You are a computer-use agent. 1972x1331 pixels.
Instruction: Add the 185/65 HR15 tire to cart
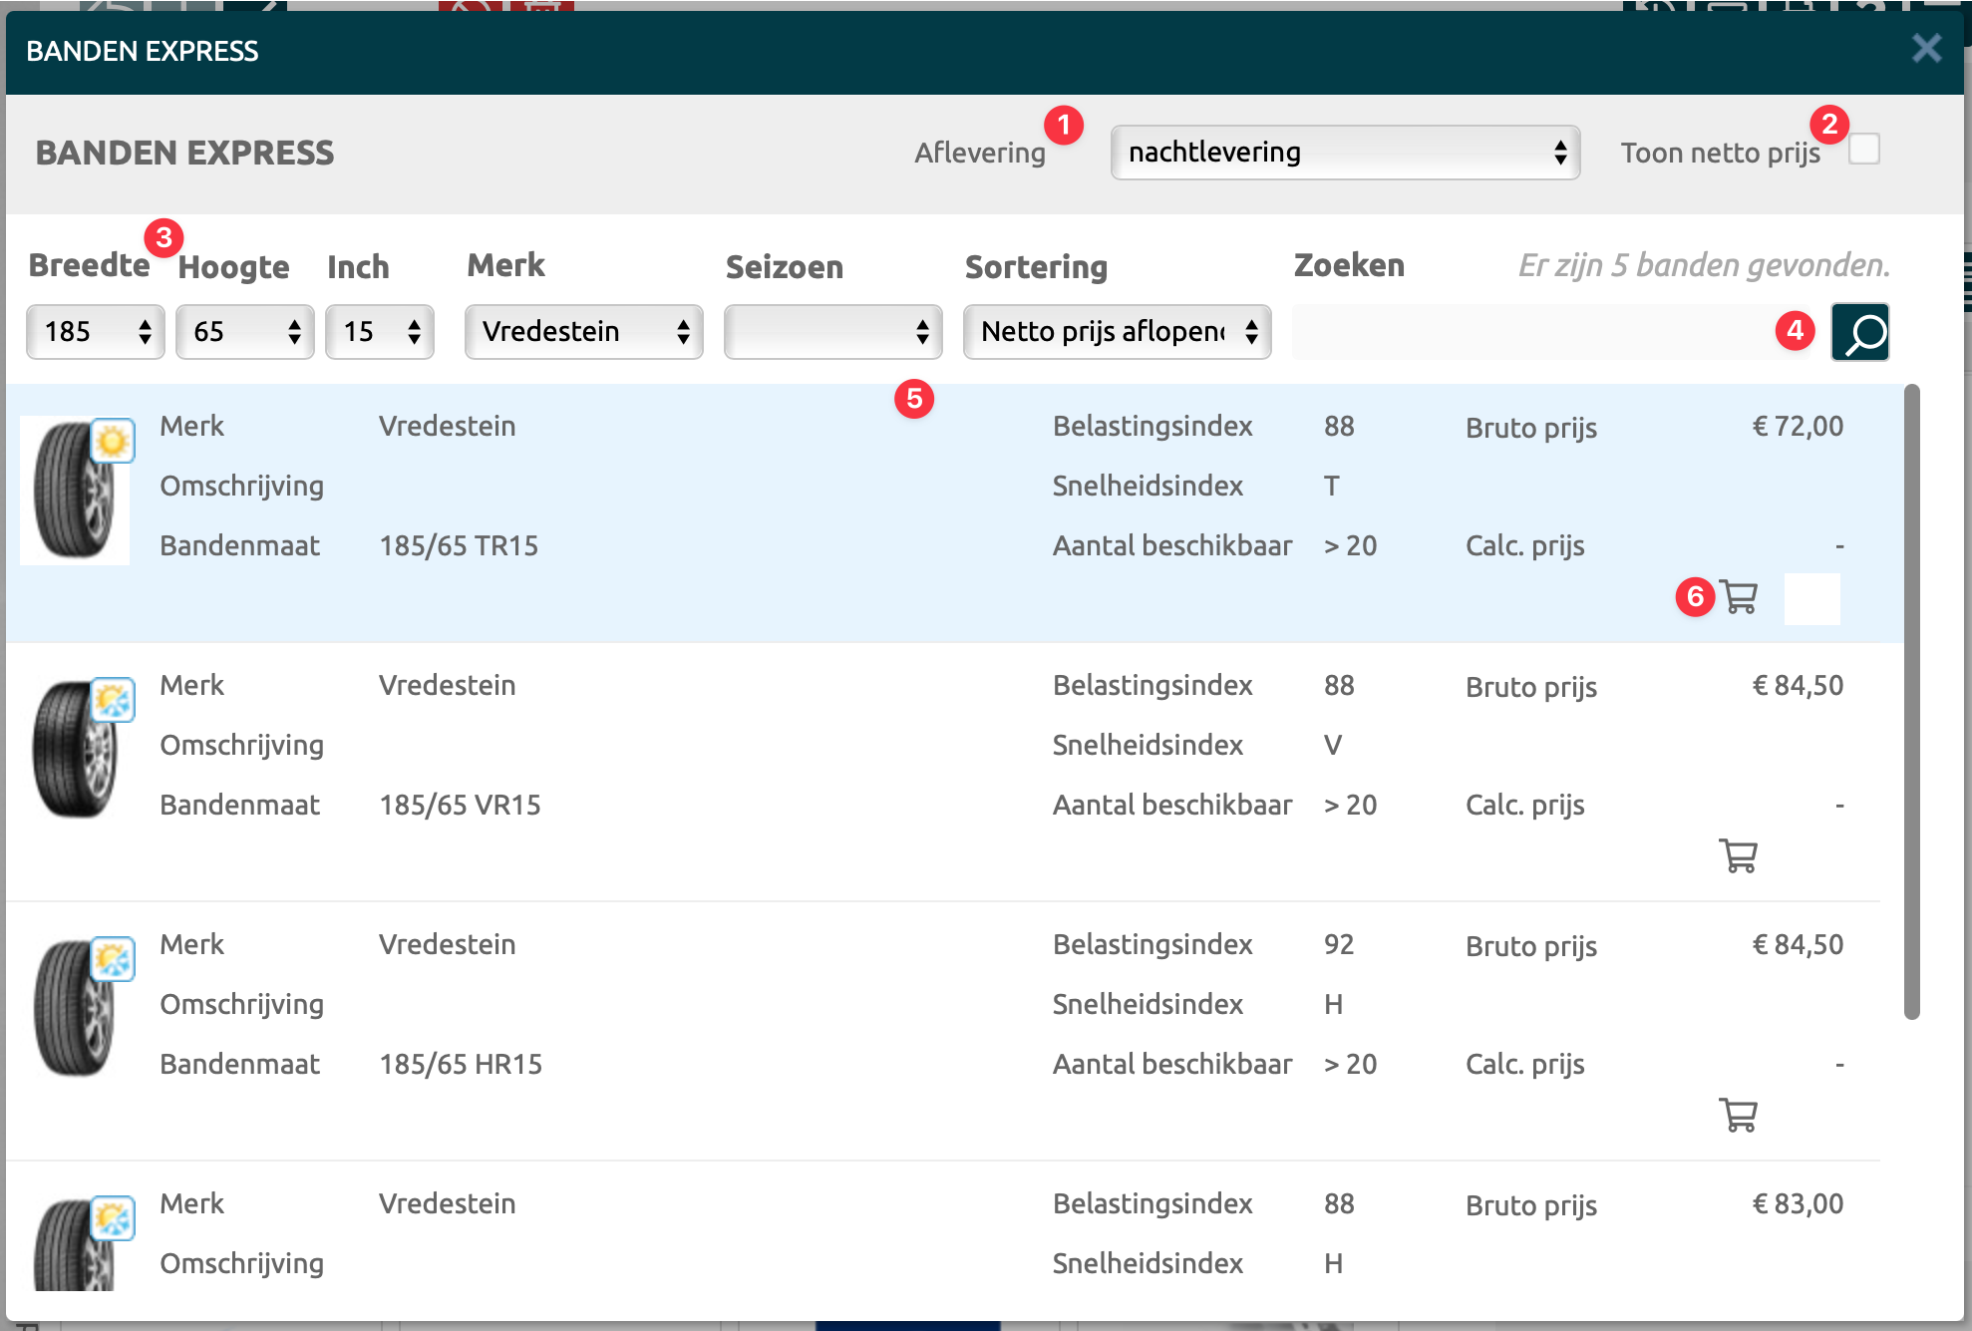click(1739, 1115)
